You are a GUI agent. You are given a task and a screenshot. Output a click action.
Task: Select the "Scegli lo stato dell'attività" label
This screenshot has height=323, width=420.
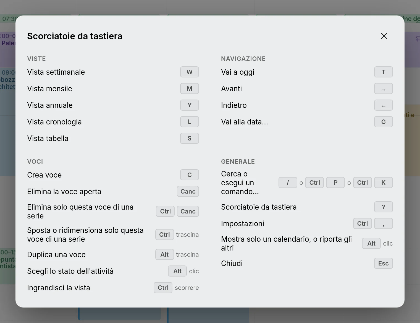point(70,271)
